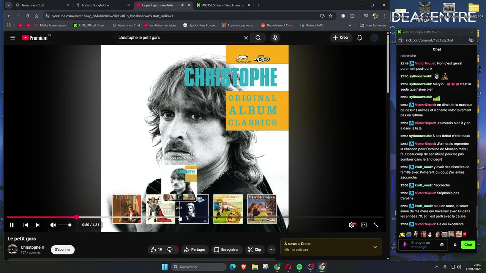Open the Christophe channel name link
Viewport: 486px width, 273px height.
(x=30, y=247)
